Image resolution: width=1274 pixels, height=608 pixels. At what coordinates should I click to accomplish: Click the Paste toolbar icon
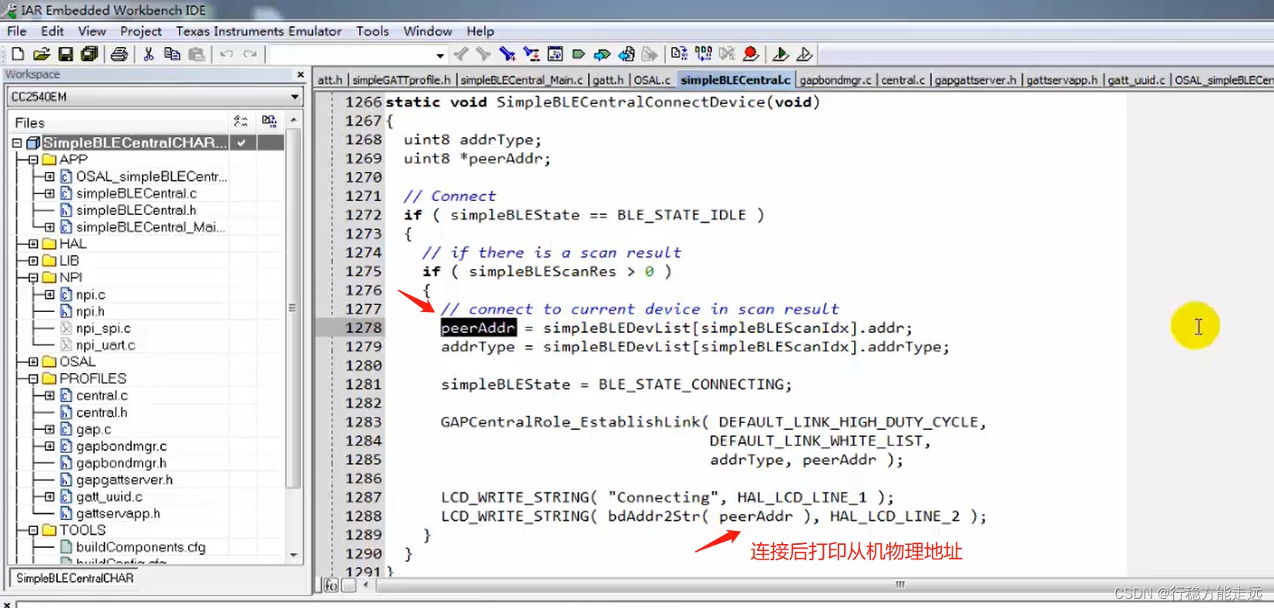197,54
